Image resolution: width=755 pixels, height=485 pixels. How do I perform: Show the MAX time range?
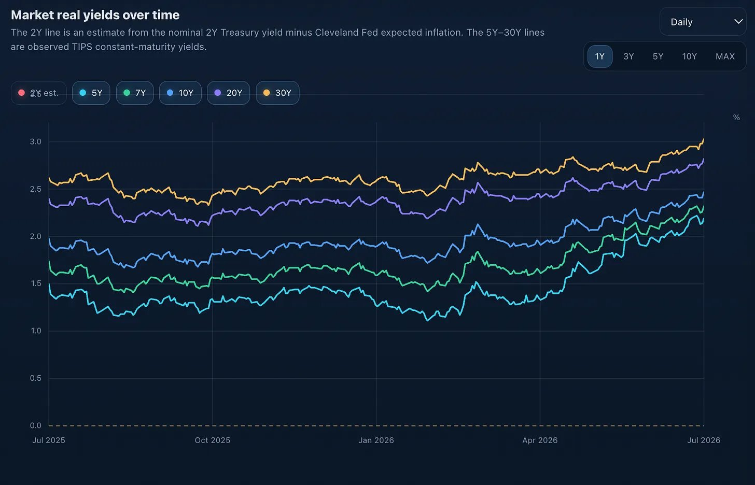point(725,56)
